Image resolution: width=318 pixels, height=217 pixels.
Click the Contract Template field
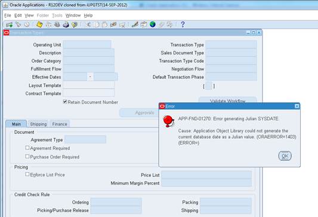tap(89, 93)
